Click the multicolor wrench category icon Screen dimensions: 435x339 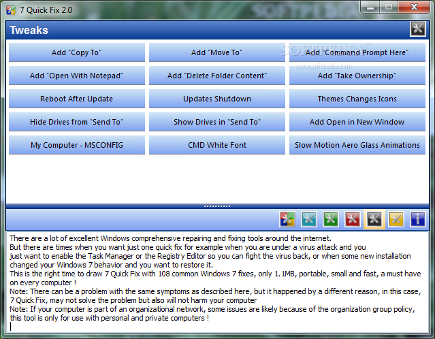(x=287, y=219)
